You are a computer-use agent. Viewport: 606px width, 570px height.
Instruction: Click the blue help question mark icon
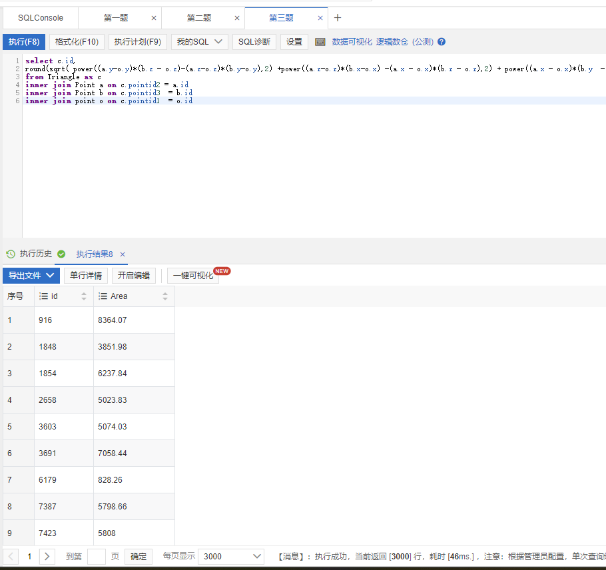point(442,42)
